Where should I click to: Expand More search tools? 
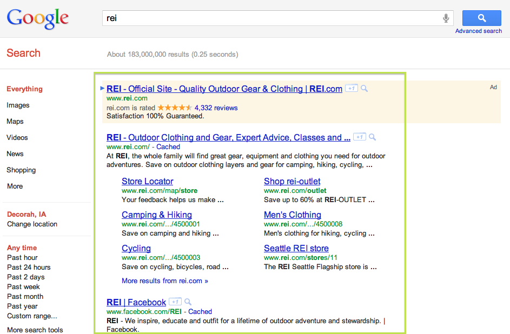tap(35, 330)
